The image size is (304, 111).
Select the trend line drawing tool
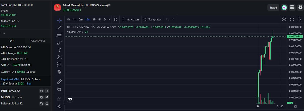[59, 28]
